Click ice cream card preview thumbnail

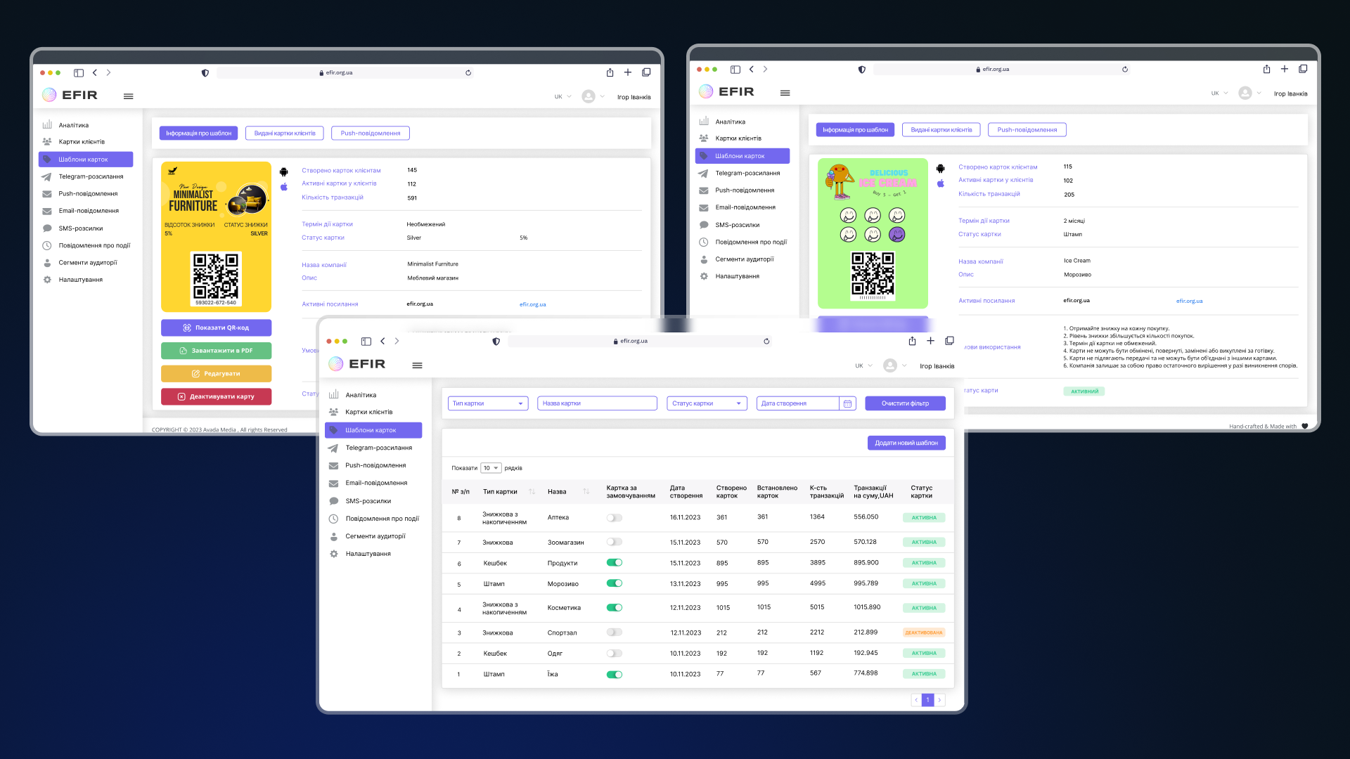[x=873, y=233]
